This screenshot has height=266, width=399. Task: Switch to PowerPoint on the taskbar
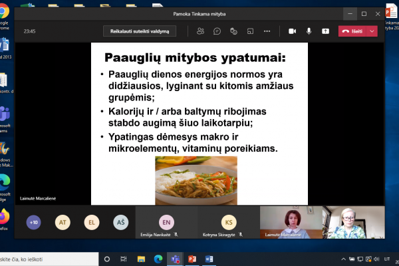coord(192,259)
